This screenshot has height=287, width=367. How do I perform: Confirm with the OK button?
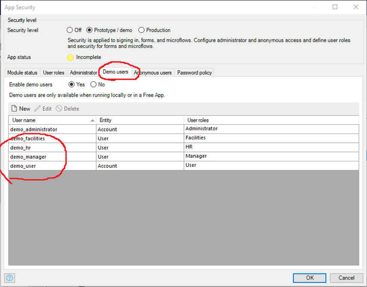pyautogui.click(x=309, y=278)
